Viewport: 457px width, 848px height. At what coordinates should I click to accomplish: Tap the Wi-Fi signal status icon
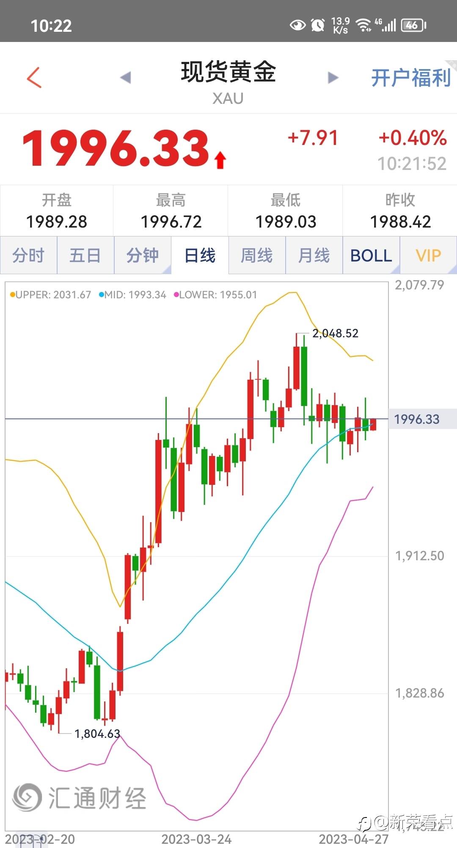(363, 25)
